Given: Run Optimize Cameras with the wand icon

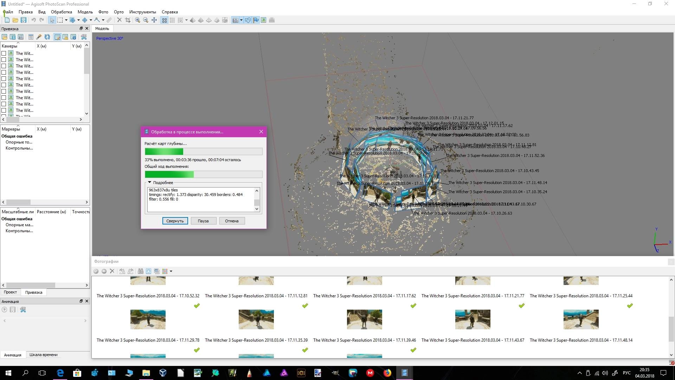Looking at the screenshot, I should click(x=39, y=37).
